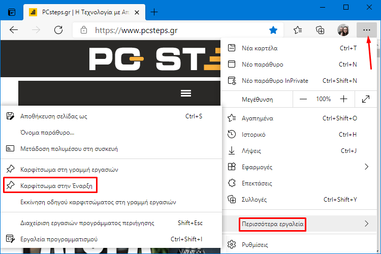Click the Ιστορικό clock icon
The height and width of the screenshot is (254, 381).
(232, 134)
